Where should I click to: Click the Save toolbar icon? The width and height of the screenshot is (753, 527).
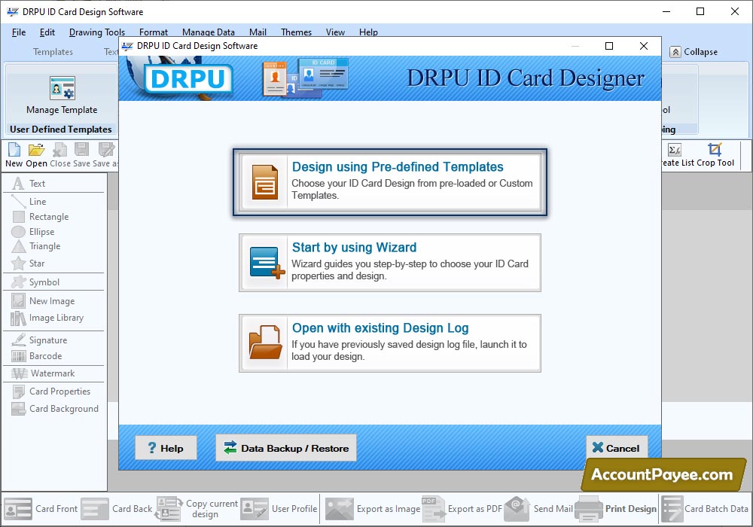(x=81, y=155)
